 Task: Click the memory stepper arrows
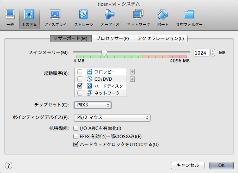pyautogui.click(x=213, y=53)
